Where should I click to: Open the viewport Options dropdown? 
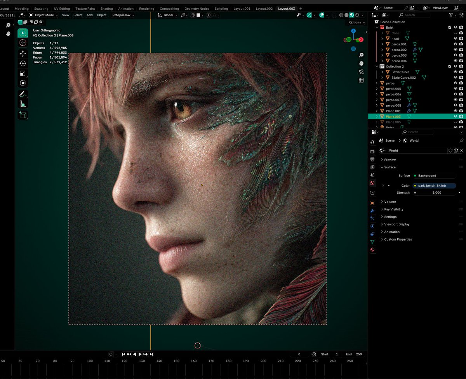click(x=356, y=22)
